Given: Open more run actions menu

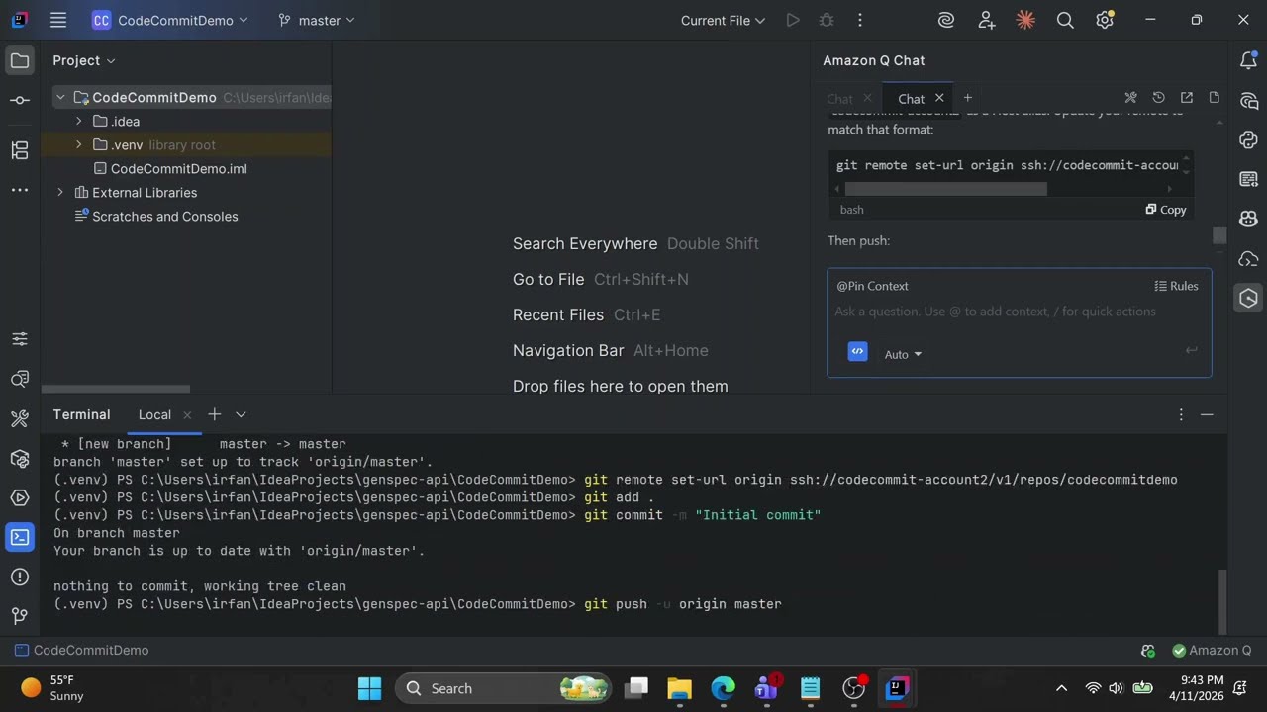Looking at the screenshot, I should click(860, 20).
